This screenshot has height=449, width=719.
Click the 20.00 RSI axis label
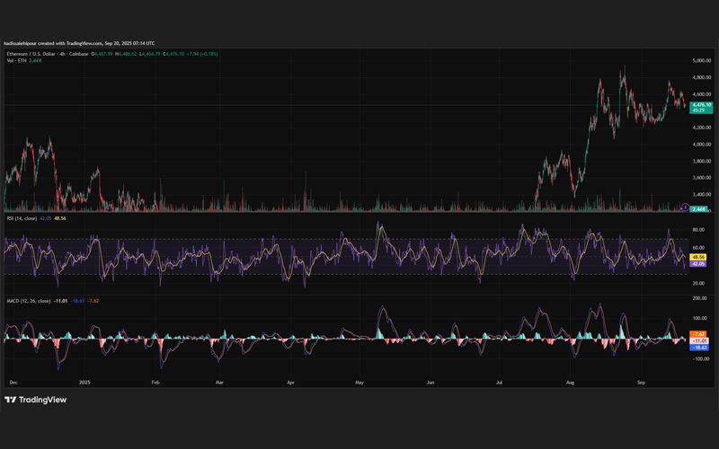point(698,284)
